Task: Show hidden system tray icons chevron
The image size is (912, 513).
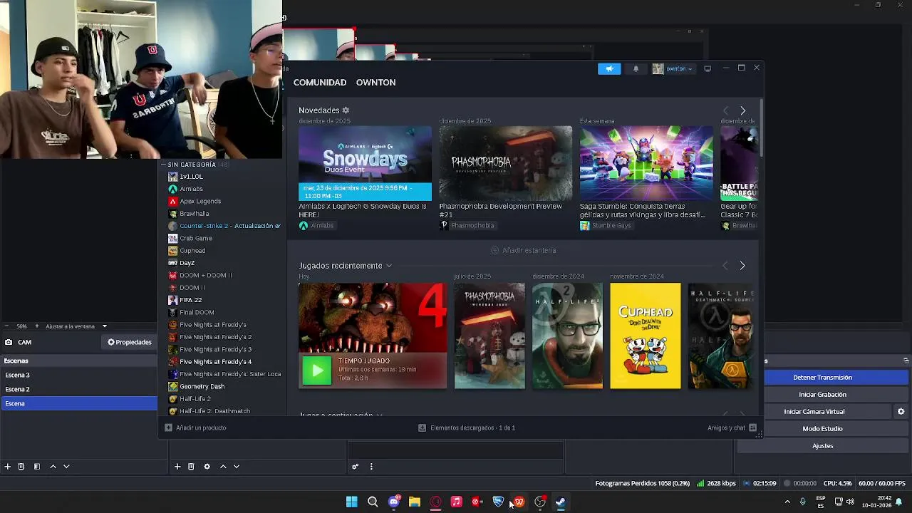Action: (x=787, y=502)
